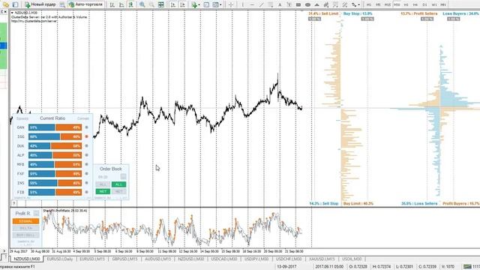Click the zoom out magnifier icon
The height and width of the screenshot is (270, 480).
click(x=151, y=4)
